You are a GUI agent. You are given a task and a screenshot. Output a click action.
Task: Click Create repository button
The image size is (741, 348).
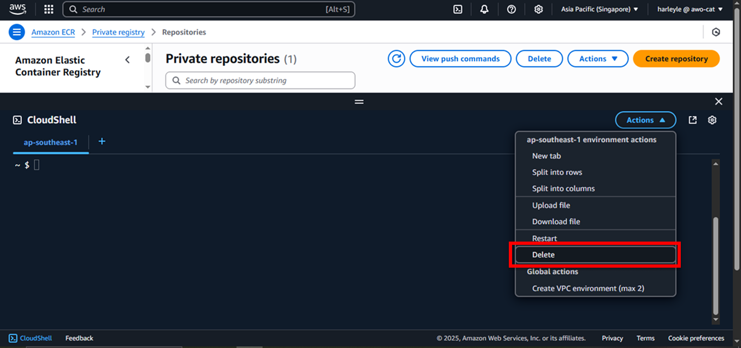click(676, 59)
